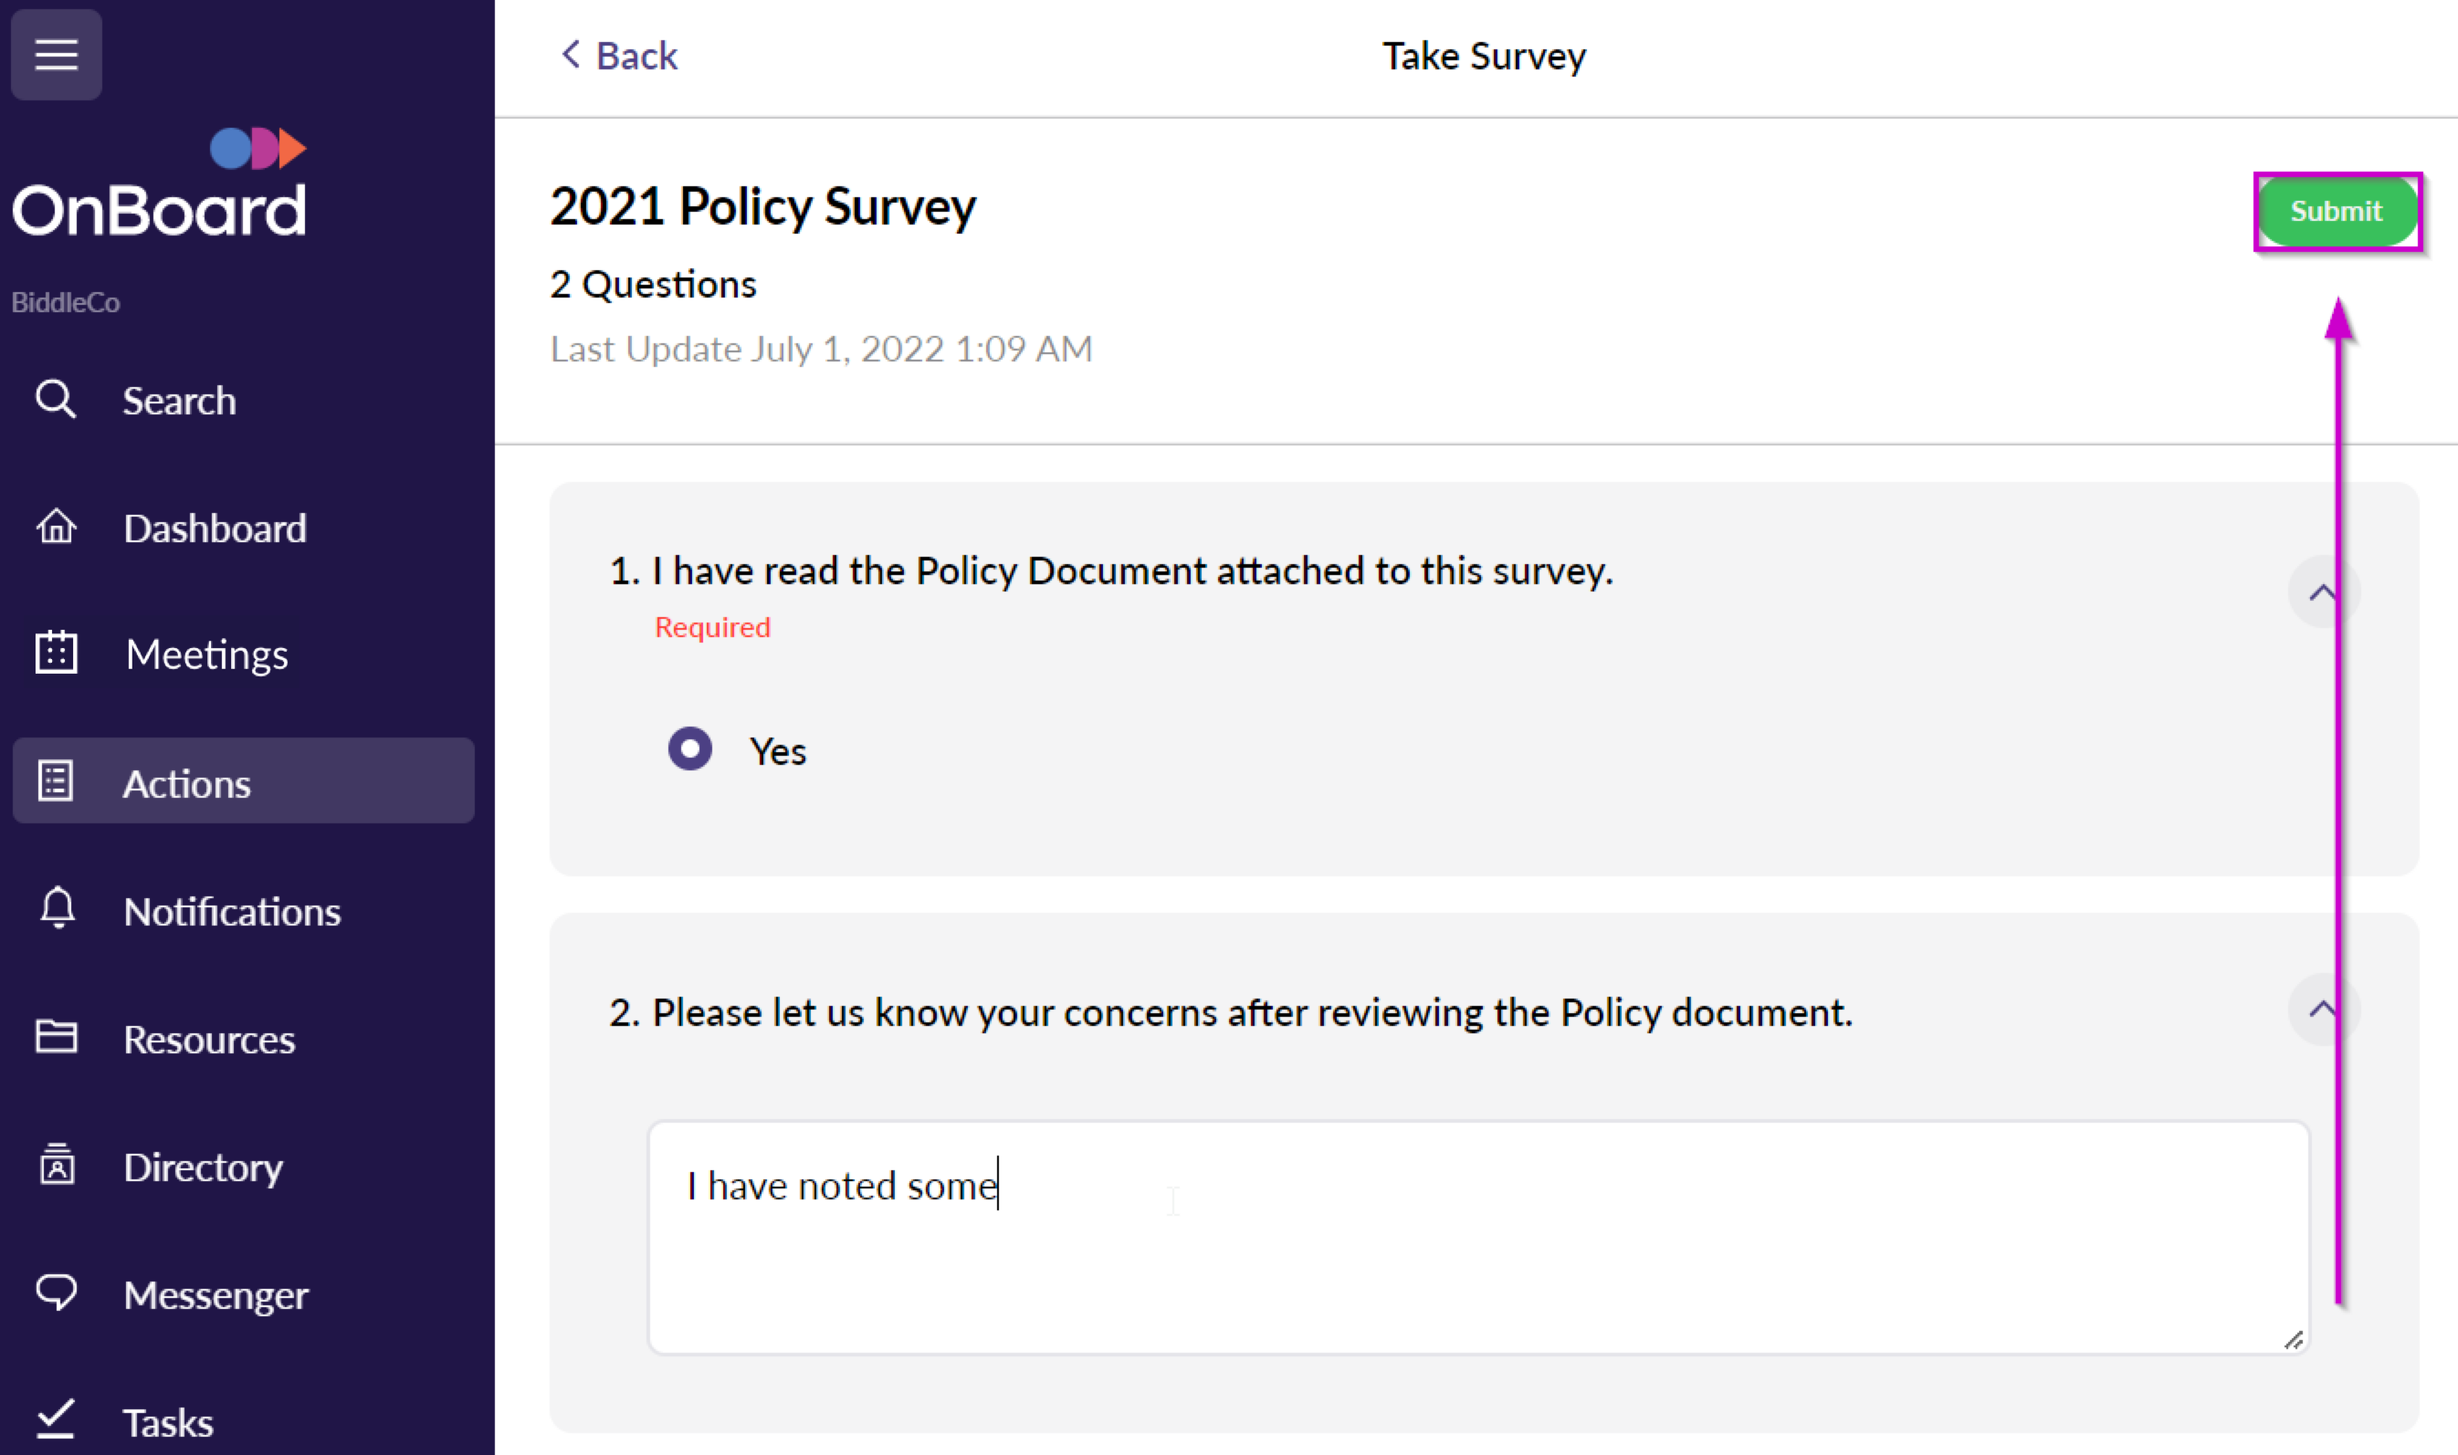Click the Search magnifier icon

[x=55, y=400]
